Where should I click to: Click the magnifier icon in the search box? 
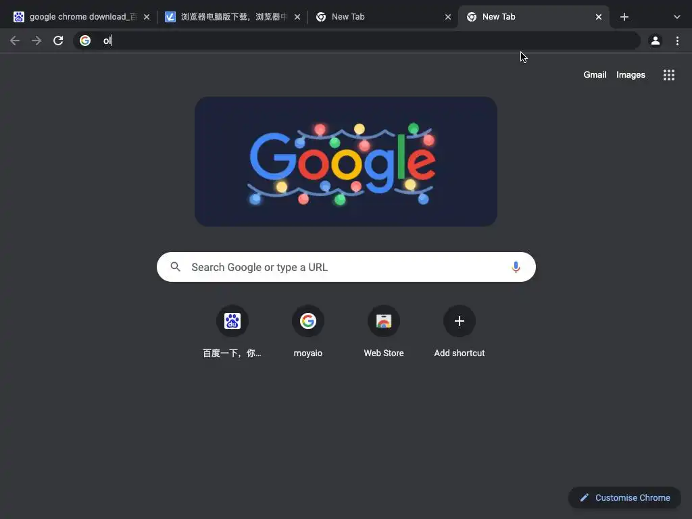[175, 267]
